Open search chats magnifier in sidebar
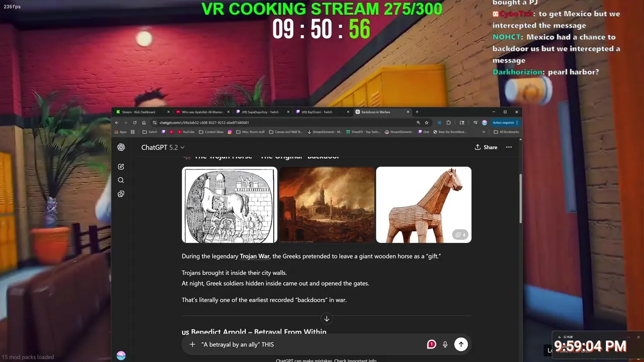The width and height of the screenshot is (644, 362). click(121, 180)
